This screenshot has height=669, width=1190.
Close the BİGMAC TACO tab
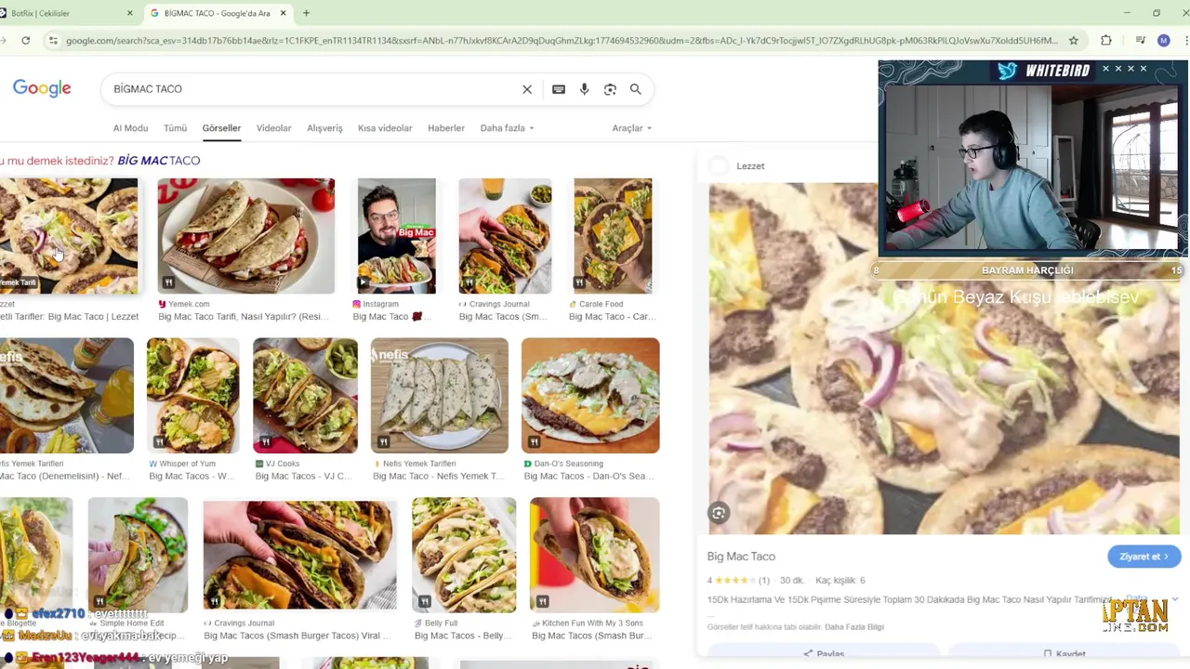283,13
